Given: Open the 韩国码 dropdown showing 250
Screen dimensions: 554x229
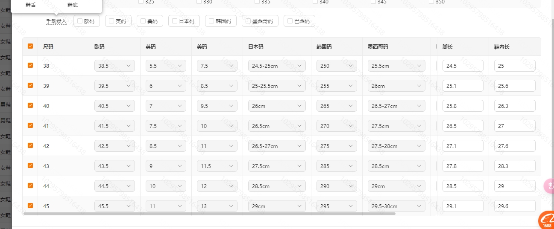Looking at the screenshot, I should pos(337,66).
